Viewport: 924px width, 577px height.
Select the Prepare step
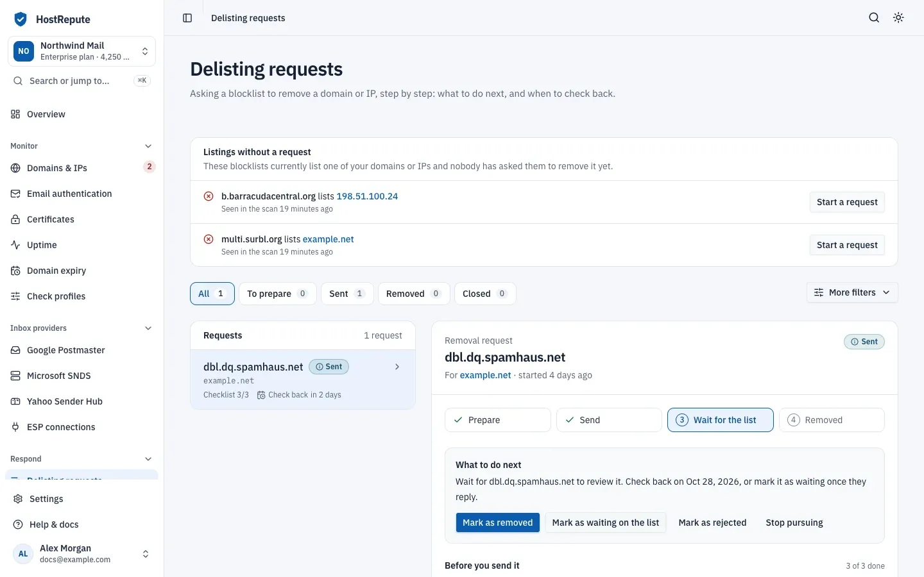(498, 420)
